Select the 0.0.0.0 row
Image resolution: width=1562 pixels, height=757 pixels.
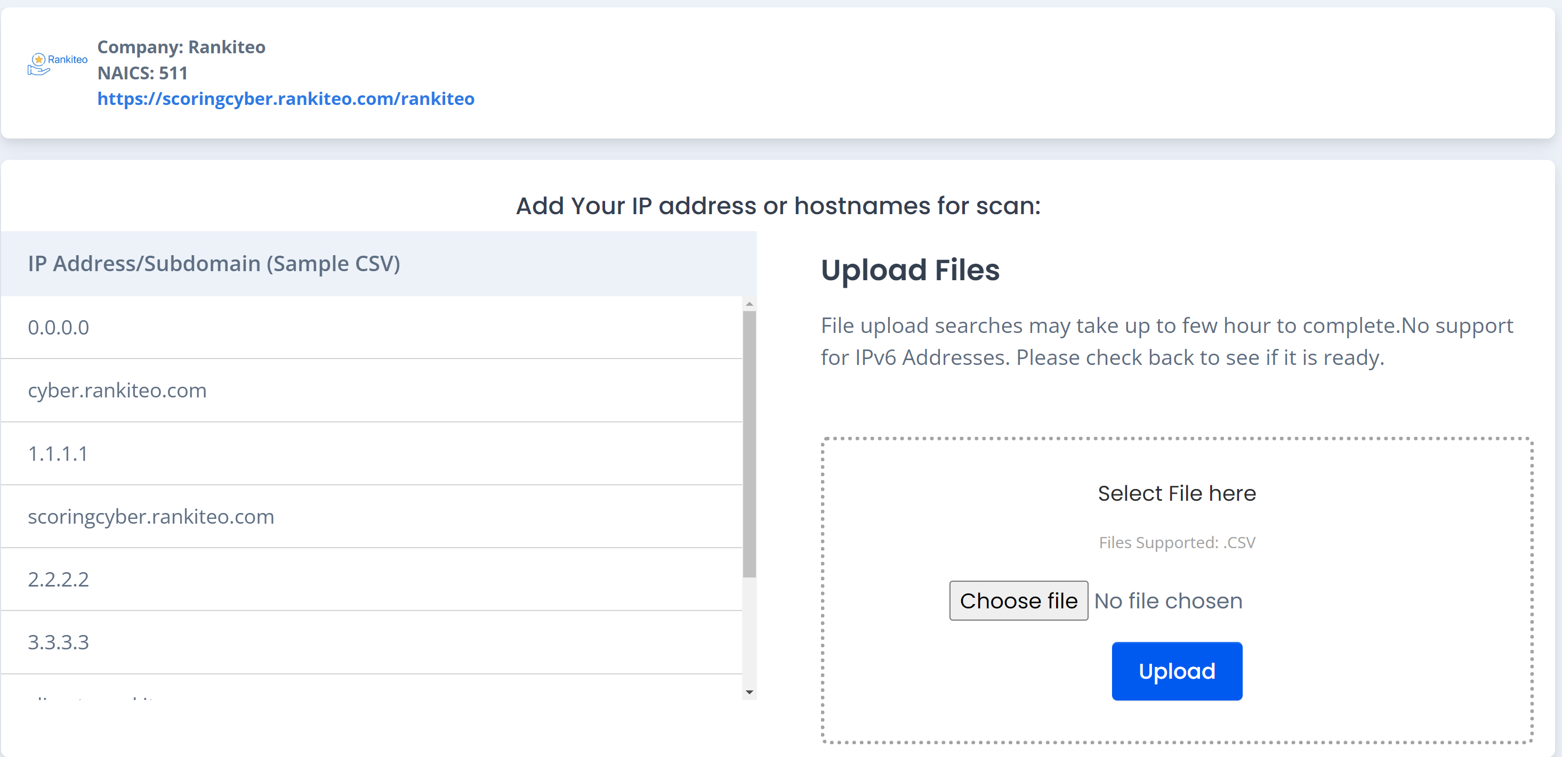pyautogui.click(x=58, y=327)
